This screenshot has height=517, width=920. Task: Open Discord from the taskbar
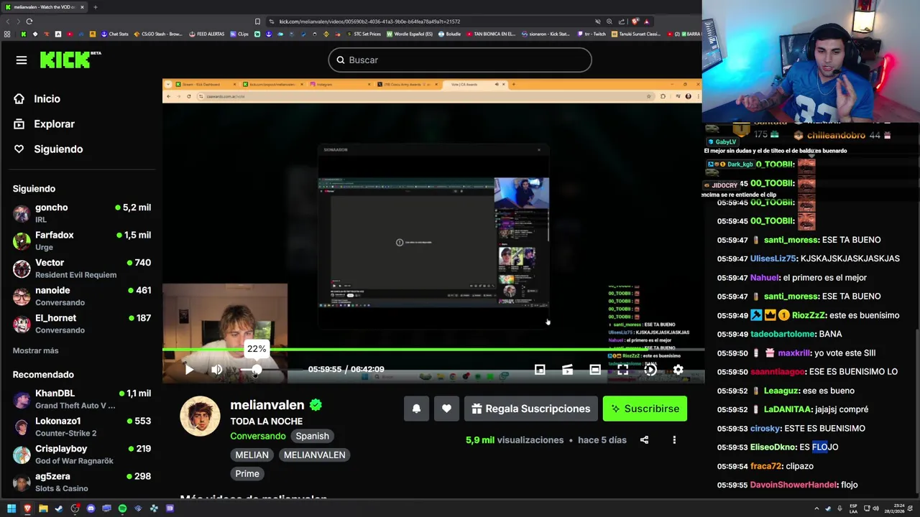(x=91, y=508)
